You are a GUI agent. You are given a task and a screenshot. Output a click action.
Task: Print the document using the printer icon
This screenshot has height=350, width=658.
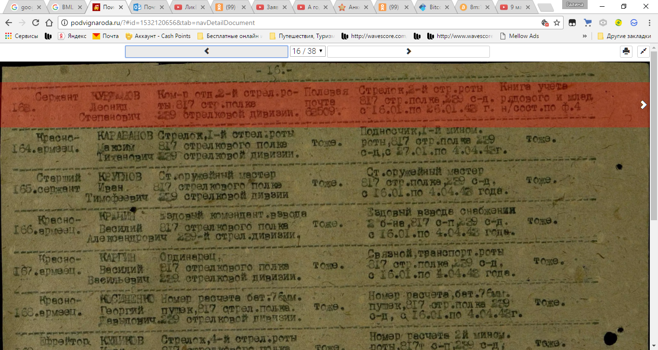[x=626, y=51]
